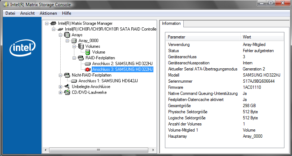
Task: Click the Hauptarray value Array_0000
Action: (x=253, y=136)
